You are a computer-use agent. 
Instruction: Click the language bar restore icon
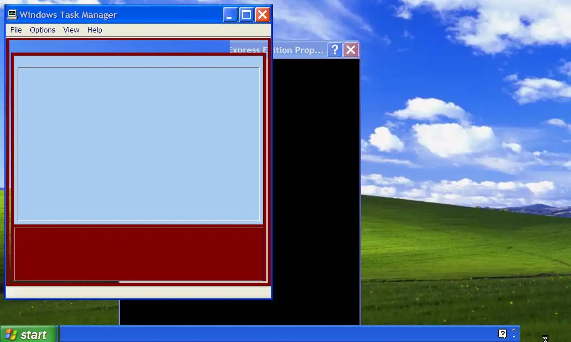click(514, 330)
